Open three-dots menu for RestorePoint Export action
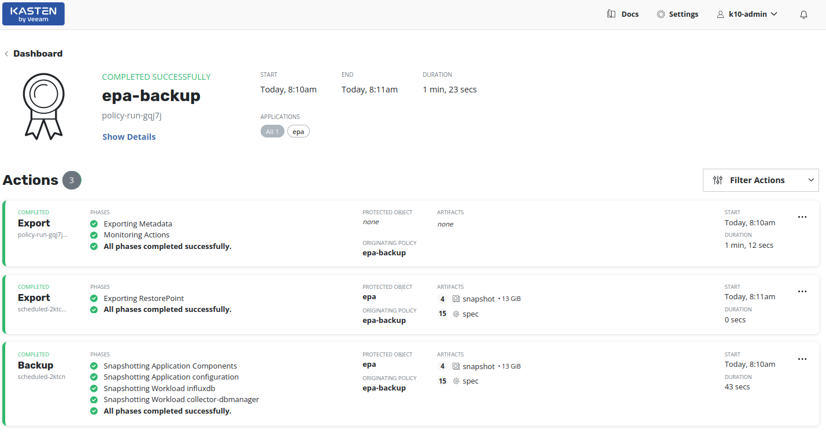The width and height of the screenshot is (826, 435). click(x=802, y=292)
